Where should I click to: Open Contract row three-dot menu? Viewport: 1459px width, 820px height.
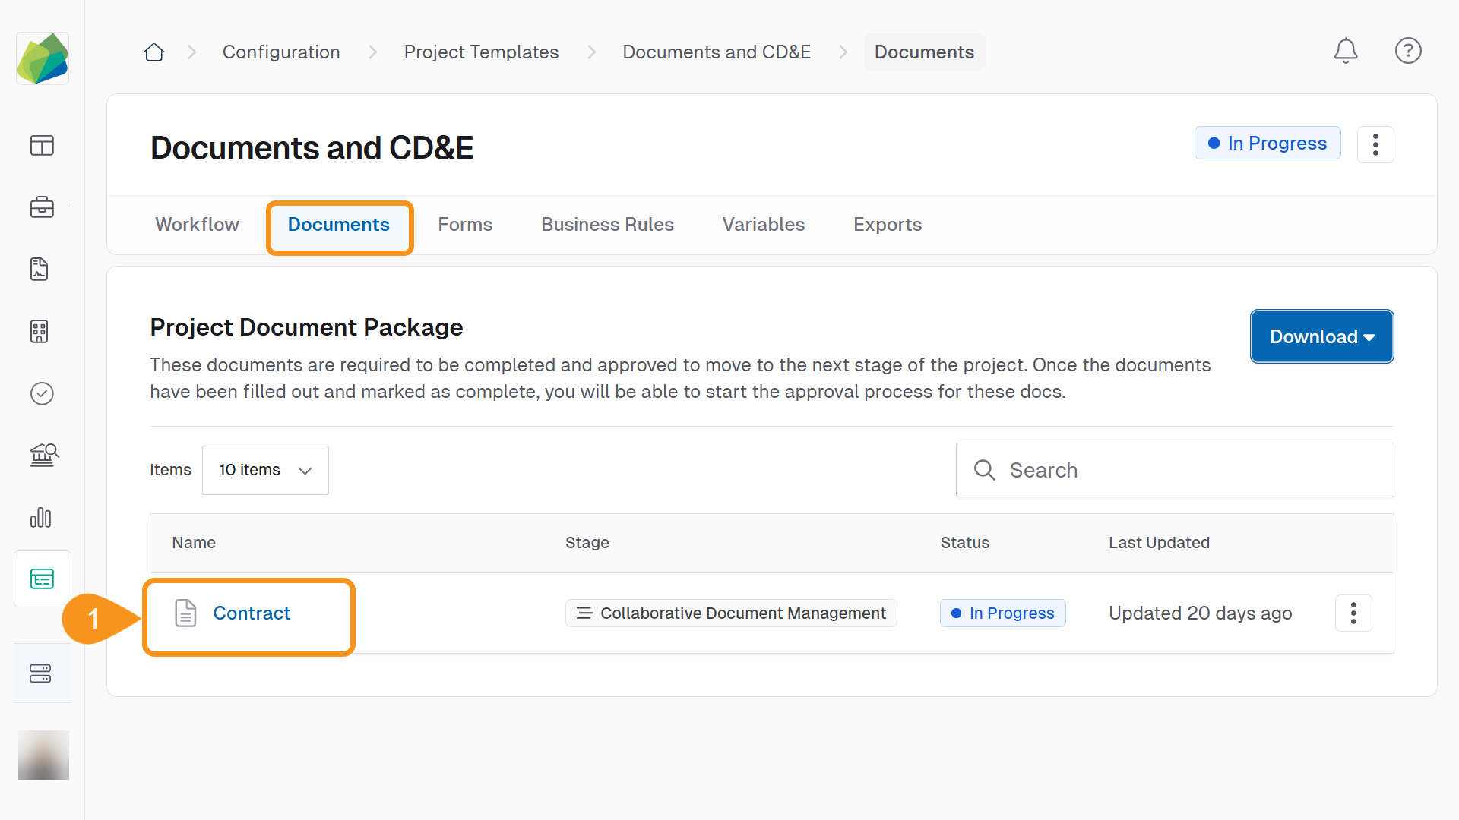1353,613
